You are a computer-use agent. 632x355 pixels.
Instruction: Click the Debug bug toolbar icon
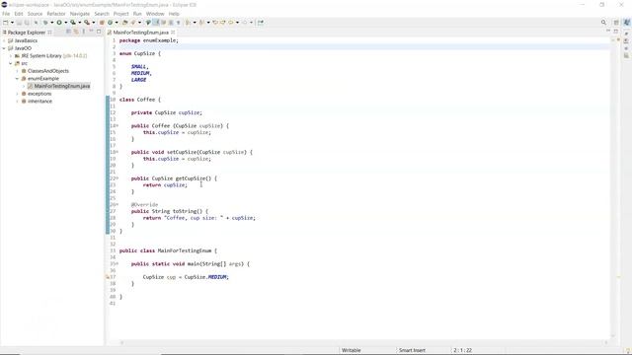[x=45, y=23]
